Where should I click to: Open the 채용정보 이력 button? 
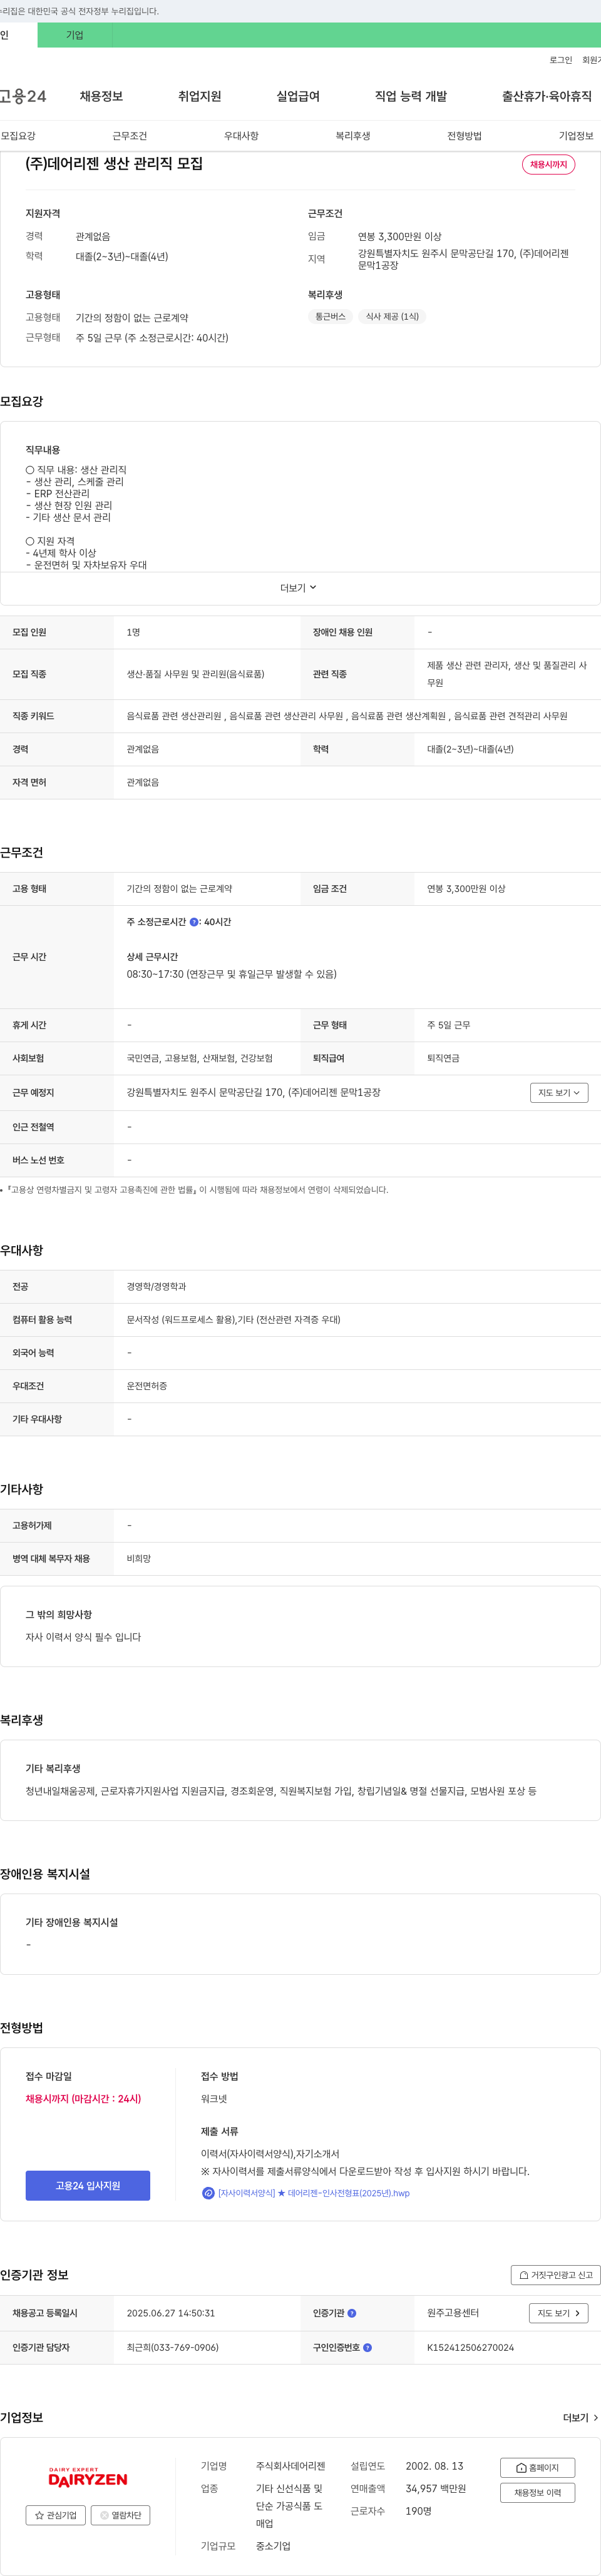(x=538, y=2493)
